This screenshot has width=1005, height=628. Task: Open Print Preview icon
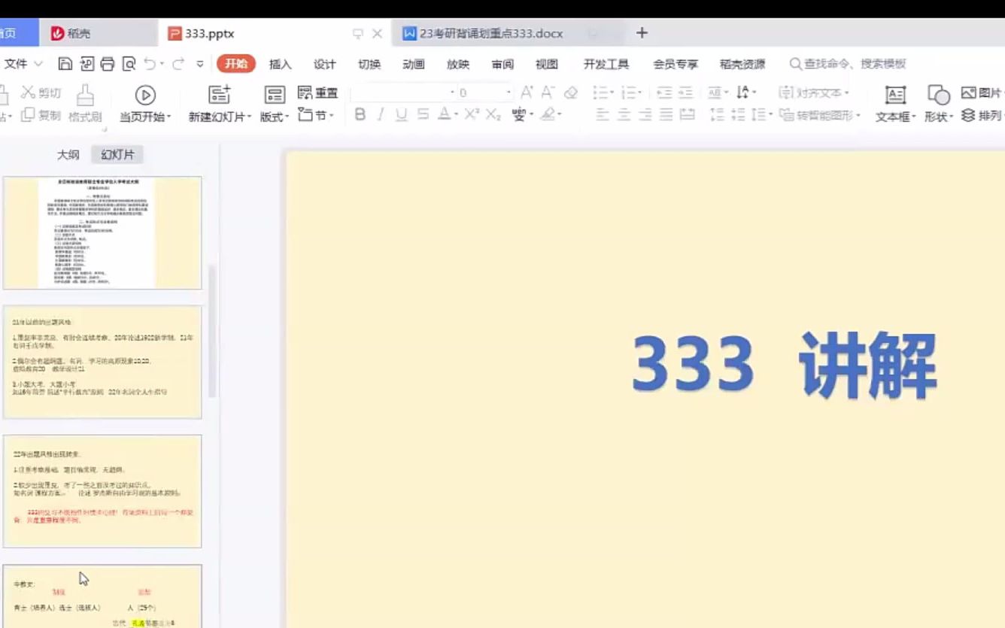129,64
